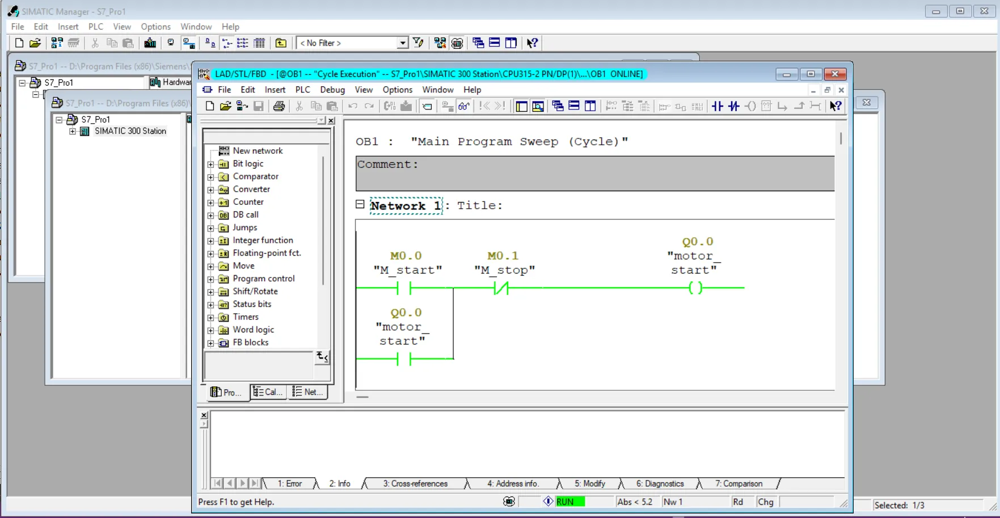This screenshot has width=1000, height=518.
Task: Click Open Branch icon in LAD toolbar
Action: 783,106
